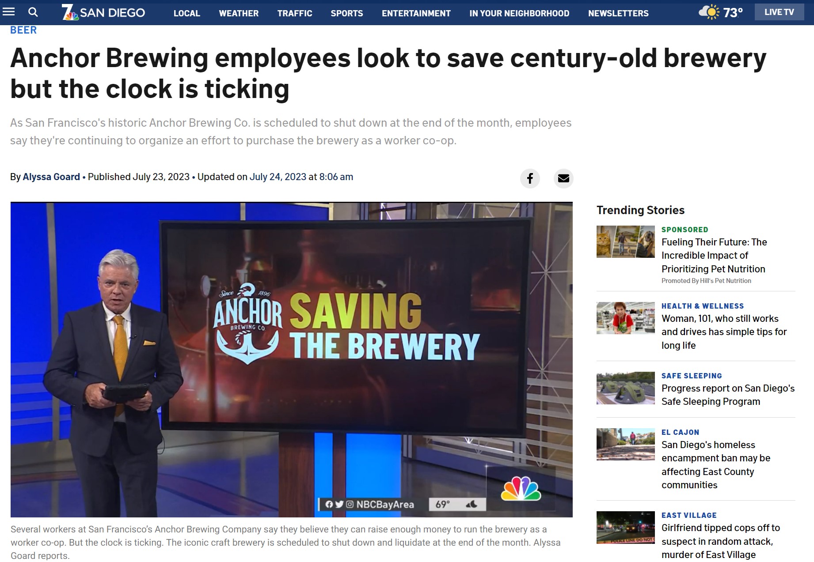The height and width of the screenshot is (562, 814).
Task: Open the 101-year-old woman story thumbnail
Action: 626,318
